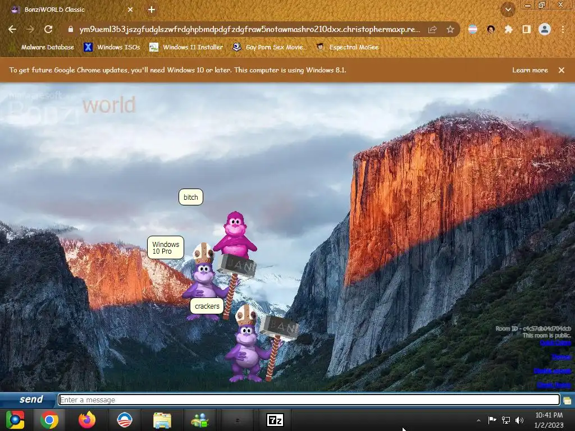Viewport: 575px width, 431px height.
Task: Open Chrome's three-dot menu
Action: [x=563, y=29]
